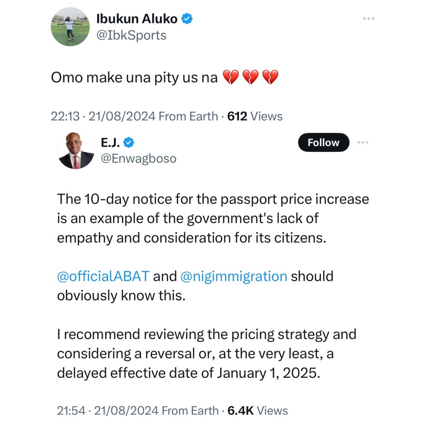This screenshot has width=427, height=427.
Task: Click the 22:13 timestamp on the main tweet
Action: click(x=65, y=116)
